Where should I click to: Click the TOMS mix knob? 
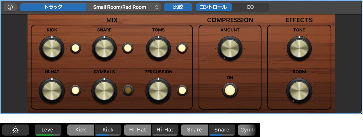tap(158, 48)
